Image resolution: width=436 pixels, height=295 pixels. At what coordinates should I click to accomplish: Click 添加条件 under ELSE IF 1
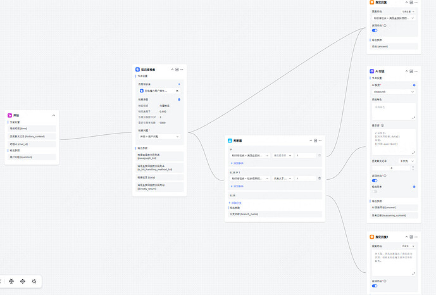coord(237,186)
